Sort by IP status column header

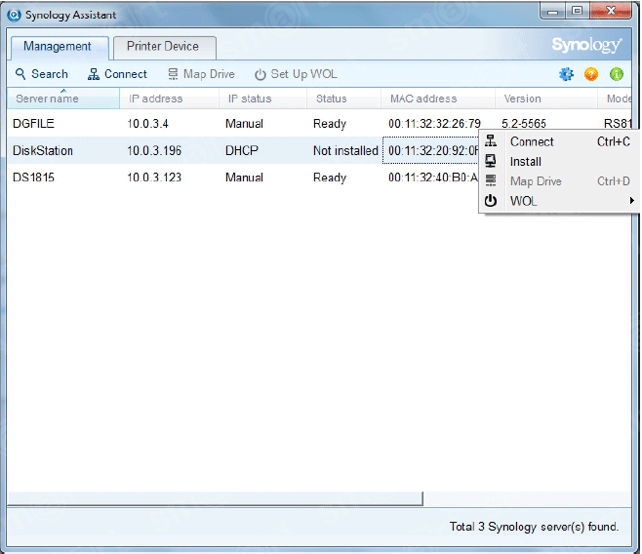tap(262, 99)
